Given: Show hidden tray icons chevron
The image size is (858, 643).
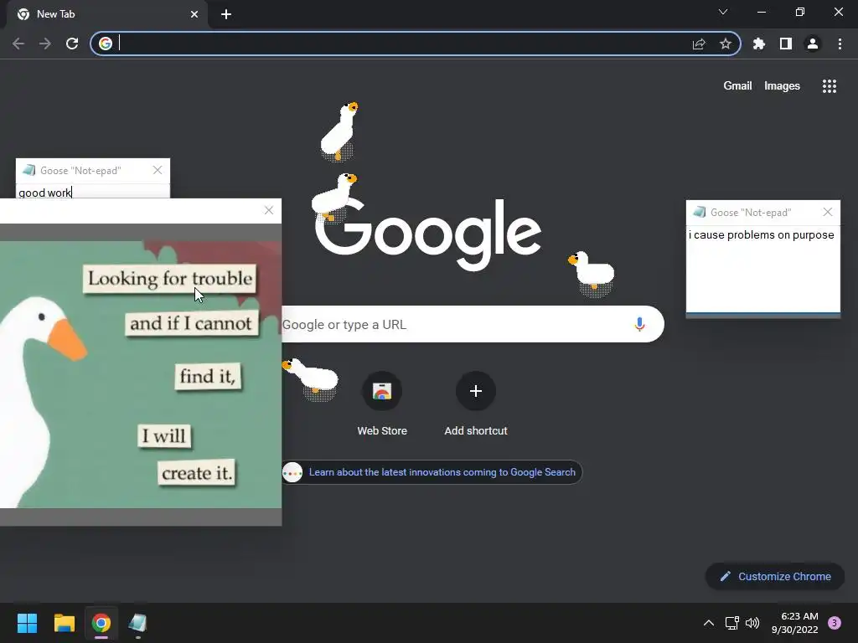Looking at the screenshot, I should 709,623.
